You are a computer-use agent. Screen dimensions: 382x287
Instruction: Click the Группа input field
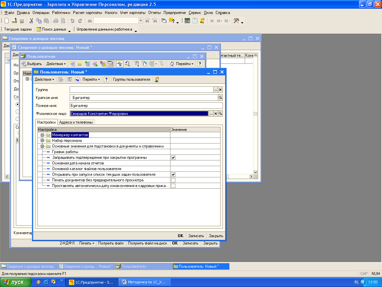click(142, 90)
